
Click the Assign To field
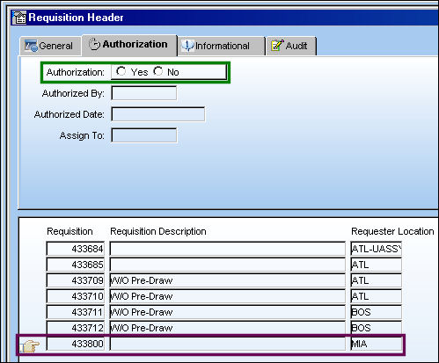click(x=144, y=135)
